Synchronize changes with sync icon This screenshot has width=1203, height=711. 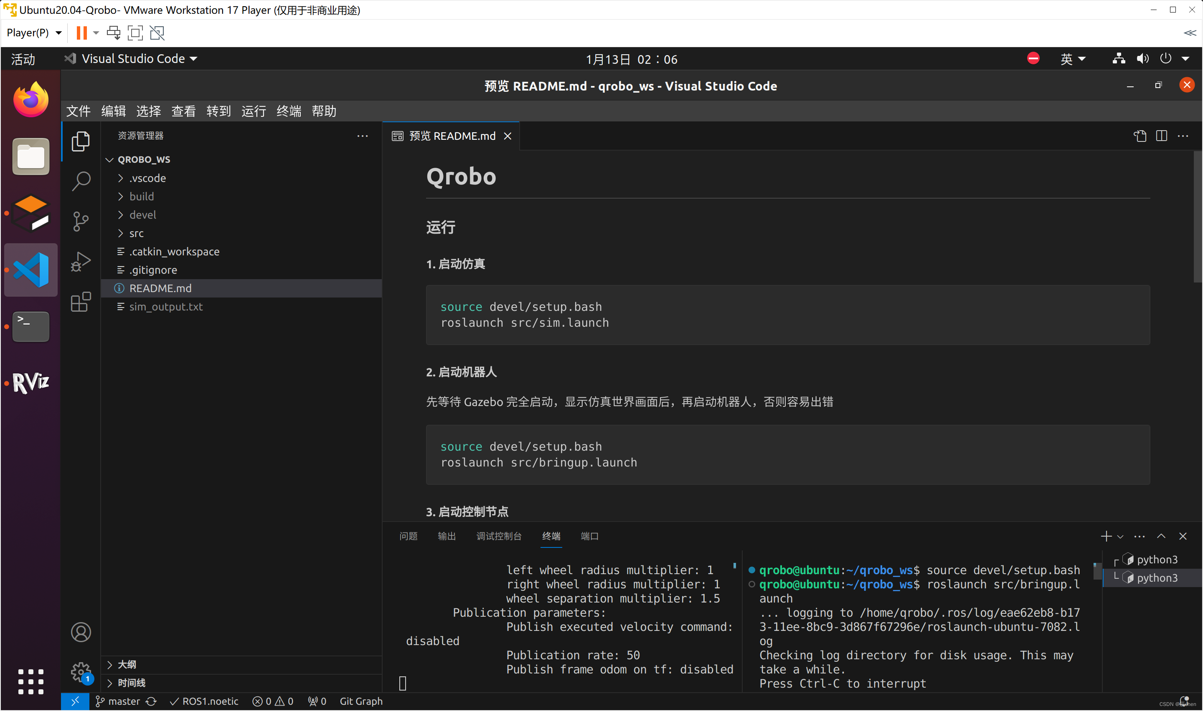coord(151,701)
